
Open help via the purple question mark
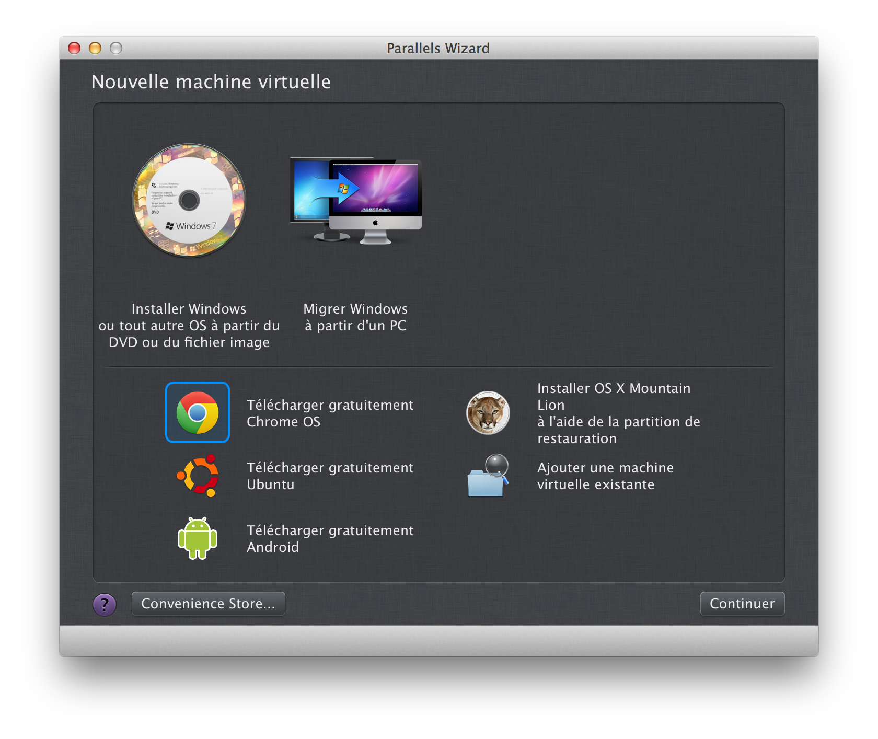[105, 605]
